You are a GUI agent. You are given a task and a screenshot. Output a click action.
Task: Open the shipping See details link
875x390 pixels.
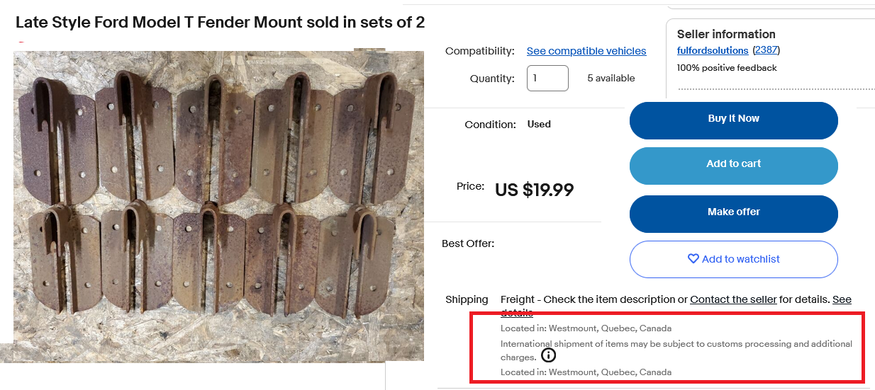tap(842, 299)
